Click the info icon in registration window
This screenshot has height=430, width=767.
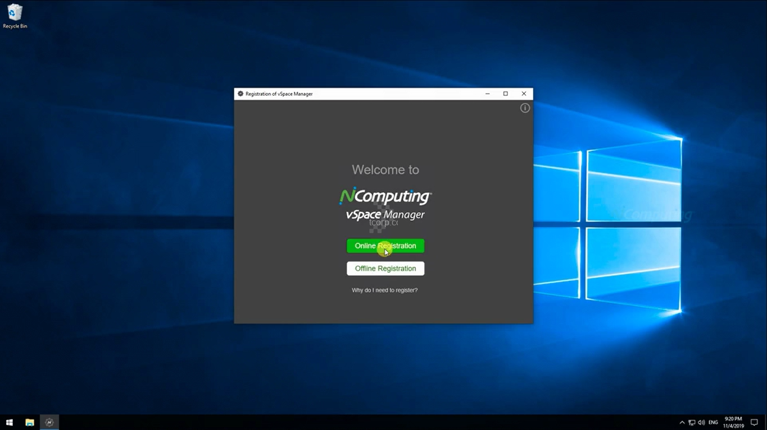coord(525,108)
